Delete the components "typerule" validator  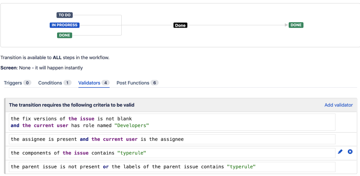coord(350,152)
